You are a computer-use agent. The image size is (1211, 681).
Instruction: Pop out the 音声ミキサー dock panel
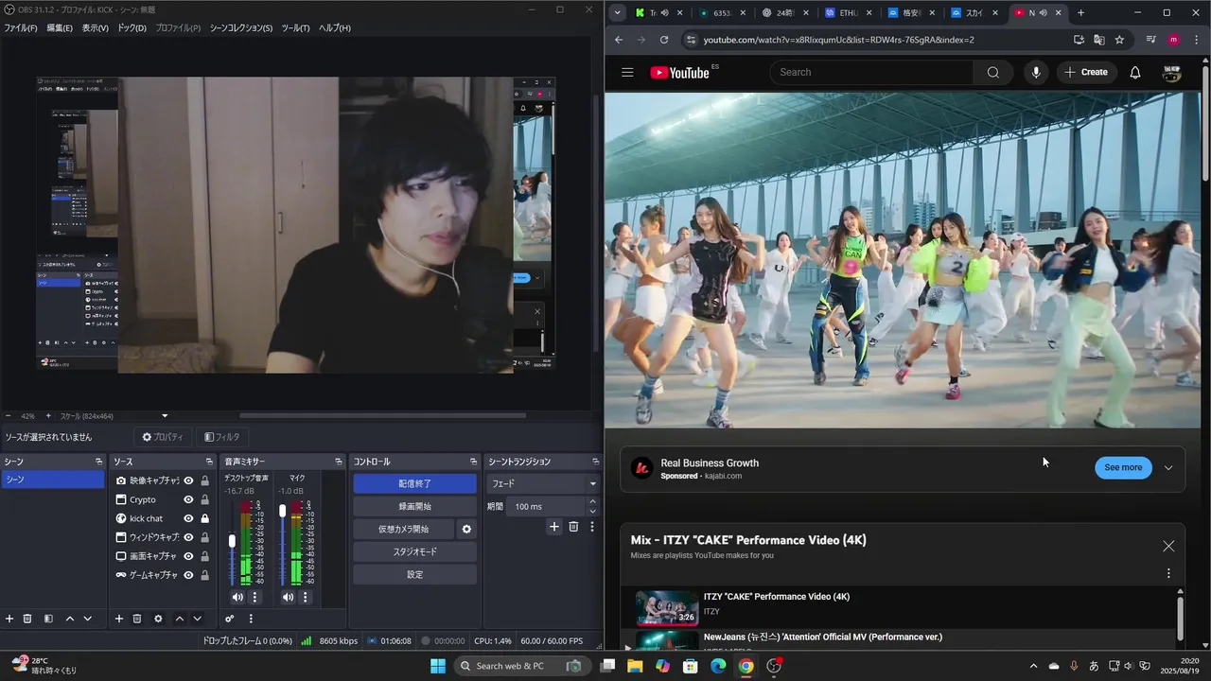[338, 462]
